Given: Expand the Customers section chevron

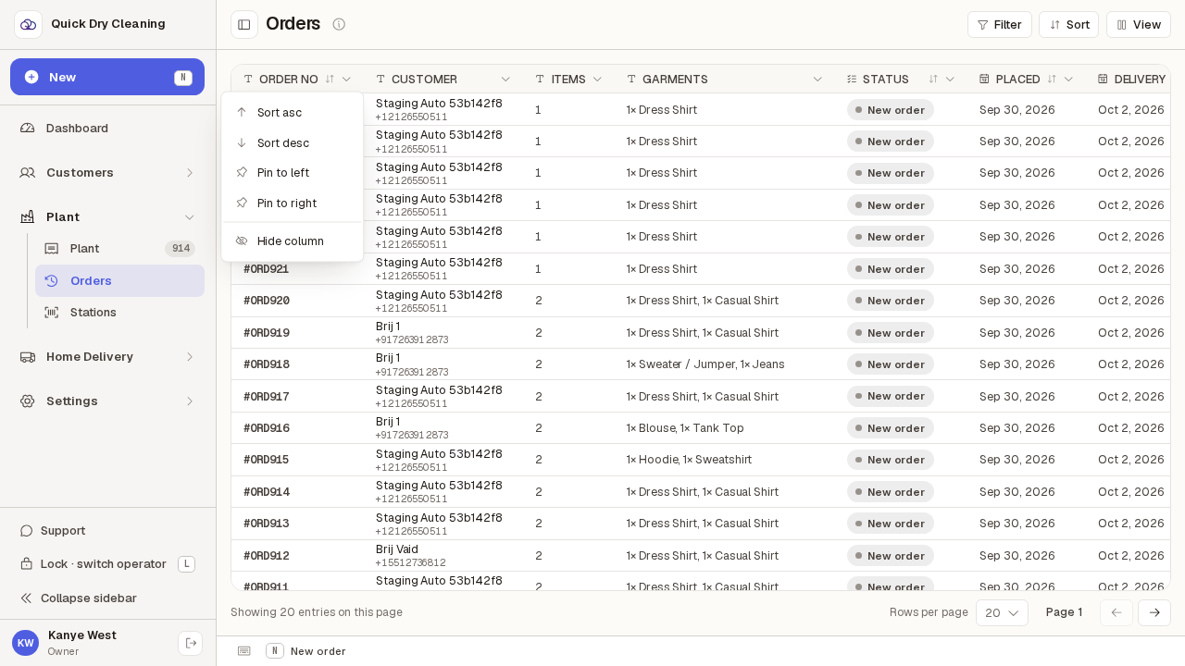Looking at the screenshot, I should 190,172.
